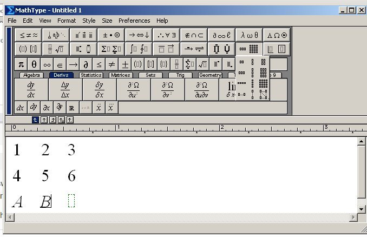Viewport: 367px width, 237px height.
Task: Open the spaces and ellipses palette
Action: click(56, 35)
